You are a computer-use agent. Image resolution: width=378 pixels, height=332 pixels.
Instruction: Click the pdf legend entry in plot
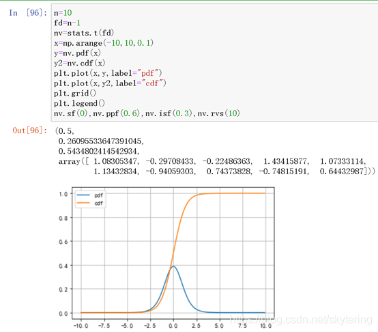pos(90,195)
